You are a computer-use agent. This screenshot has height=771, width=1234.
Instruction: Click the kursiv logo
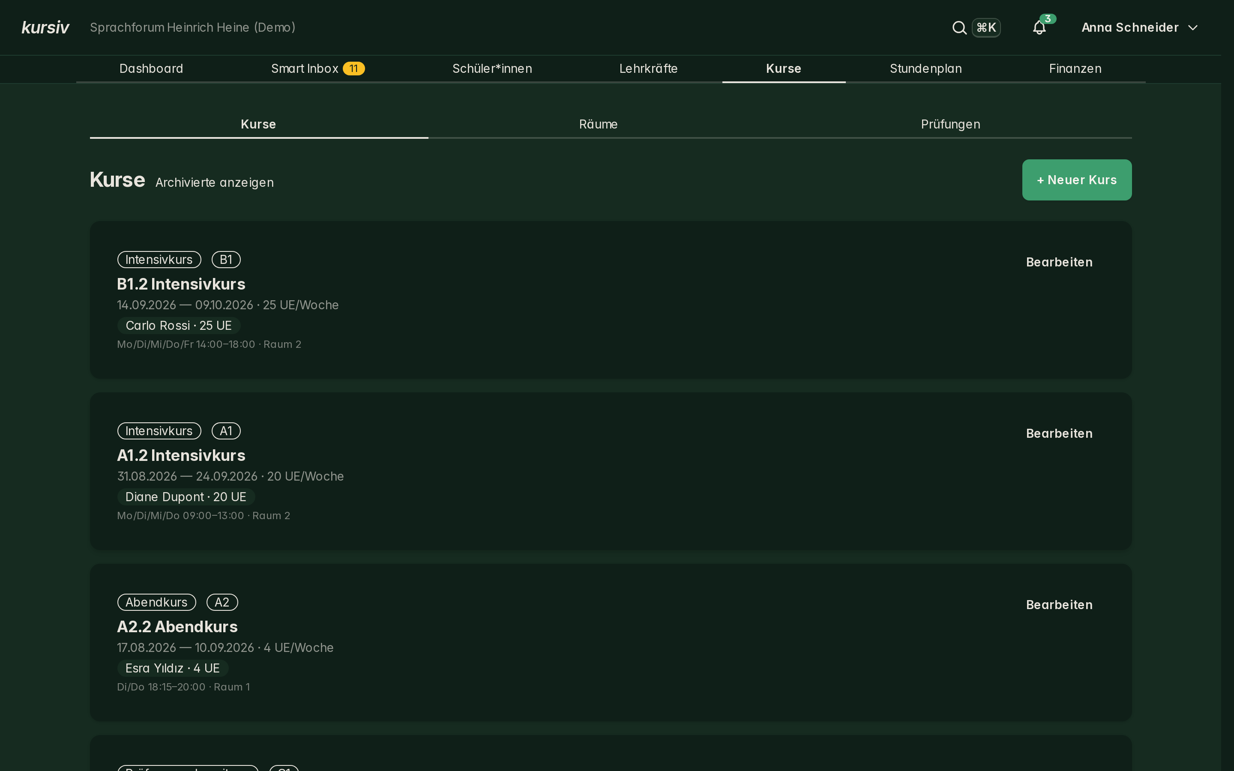(45, 27)
